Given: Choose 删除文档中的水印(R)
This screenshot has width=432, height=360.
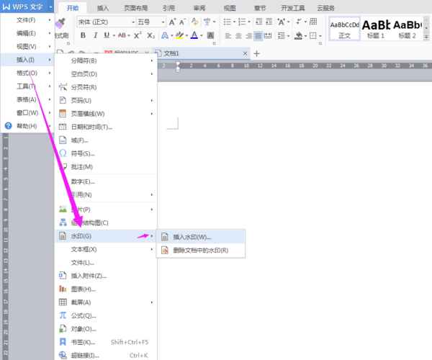Looking at the screenshot, I should (x=201, y=250).
